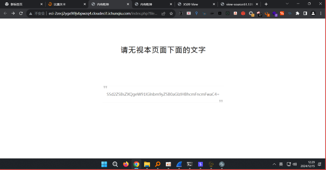Switch to the X509 View tab

[196, 4]
